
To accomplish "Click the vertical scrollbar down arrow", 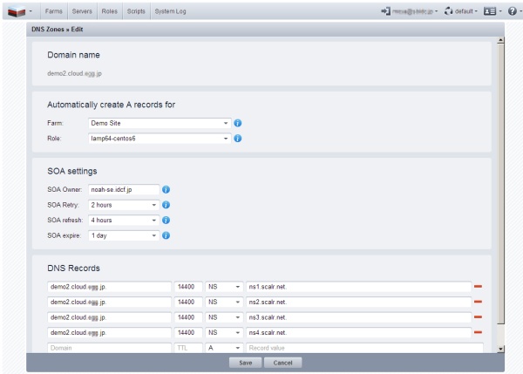I will (499, 348).
